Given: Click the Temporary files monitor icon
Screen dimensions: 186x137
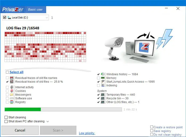Looking at the screenshot, I should click(x=103, y=95).
